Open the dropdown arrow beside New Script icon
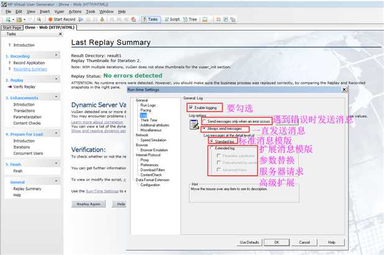Screen dimensions: 384x255 pos(13,20)
